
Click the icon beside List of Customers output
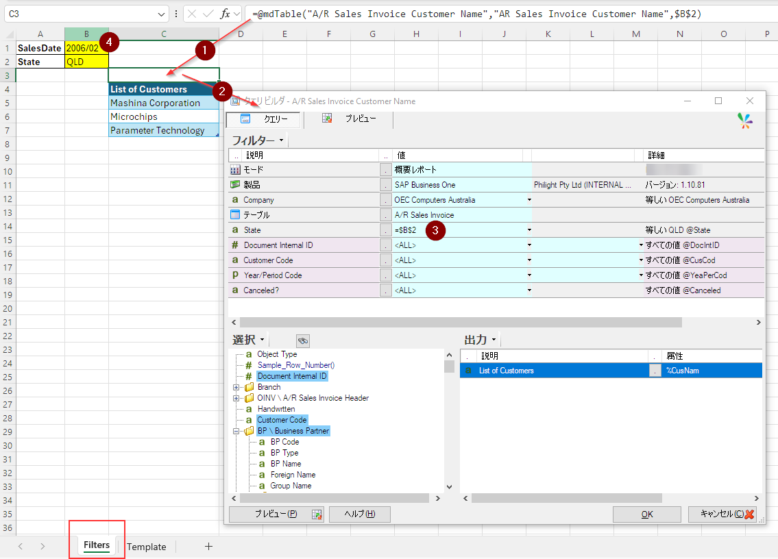pos(468,371)
